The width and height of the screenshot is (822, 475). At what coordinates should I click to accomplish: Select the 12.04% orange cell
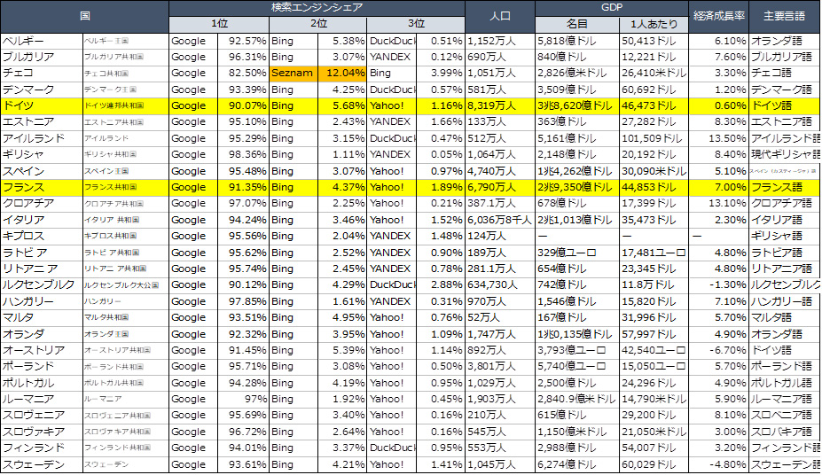pyautogui.click(x=342, y=74)
